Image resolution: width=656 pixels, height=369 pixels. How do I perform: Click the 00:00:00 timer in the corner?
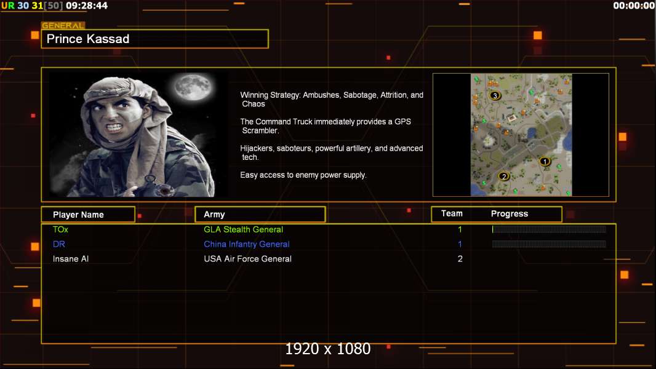(x=633, y=6)
